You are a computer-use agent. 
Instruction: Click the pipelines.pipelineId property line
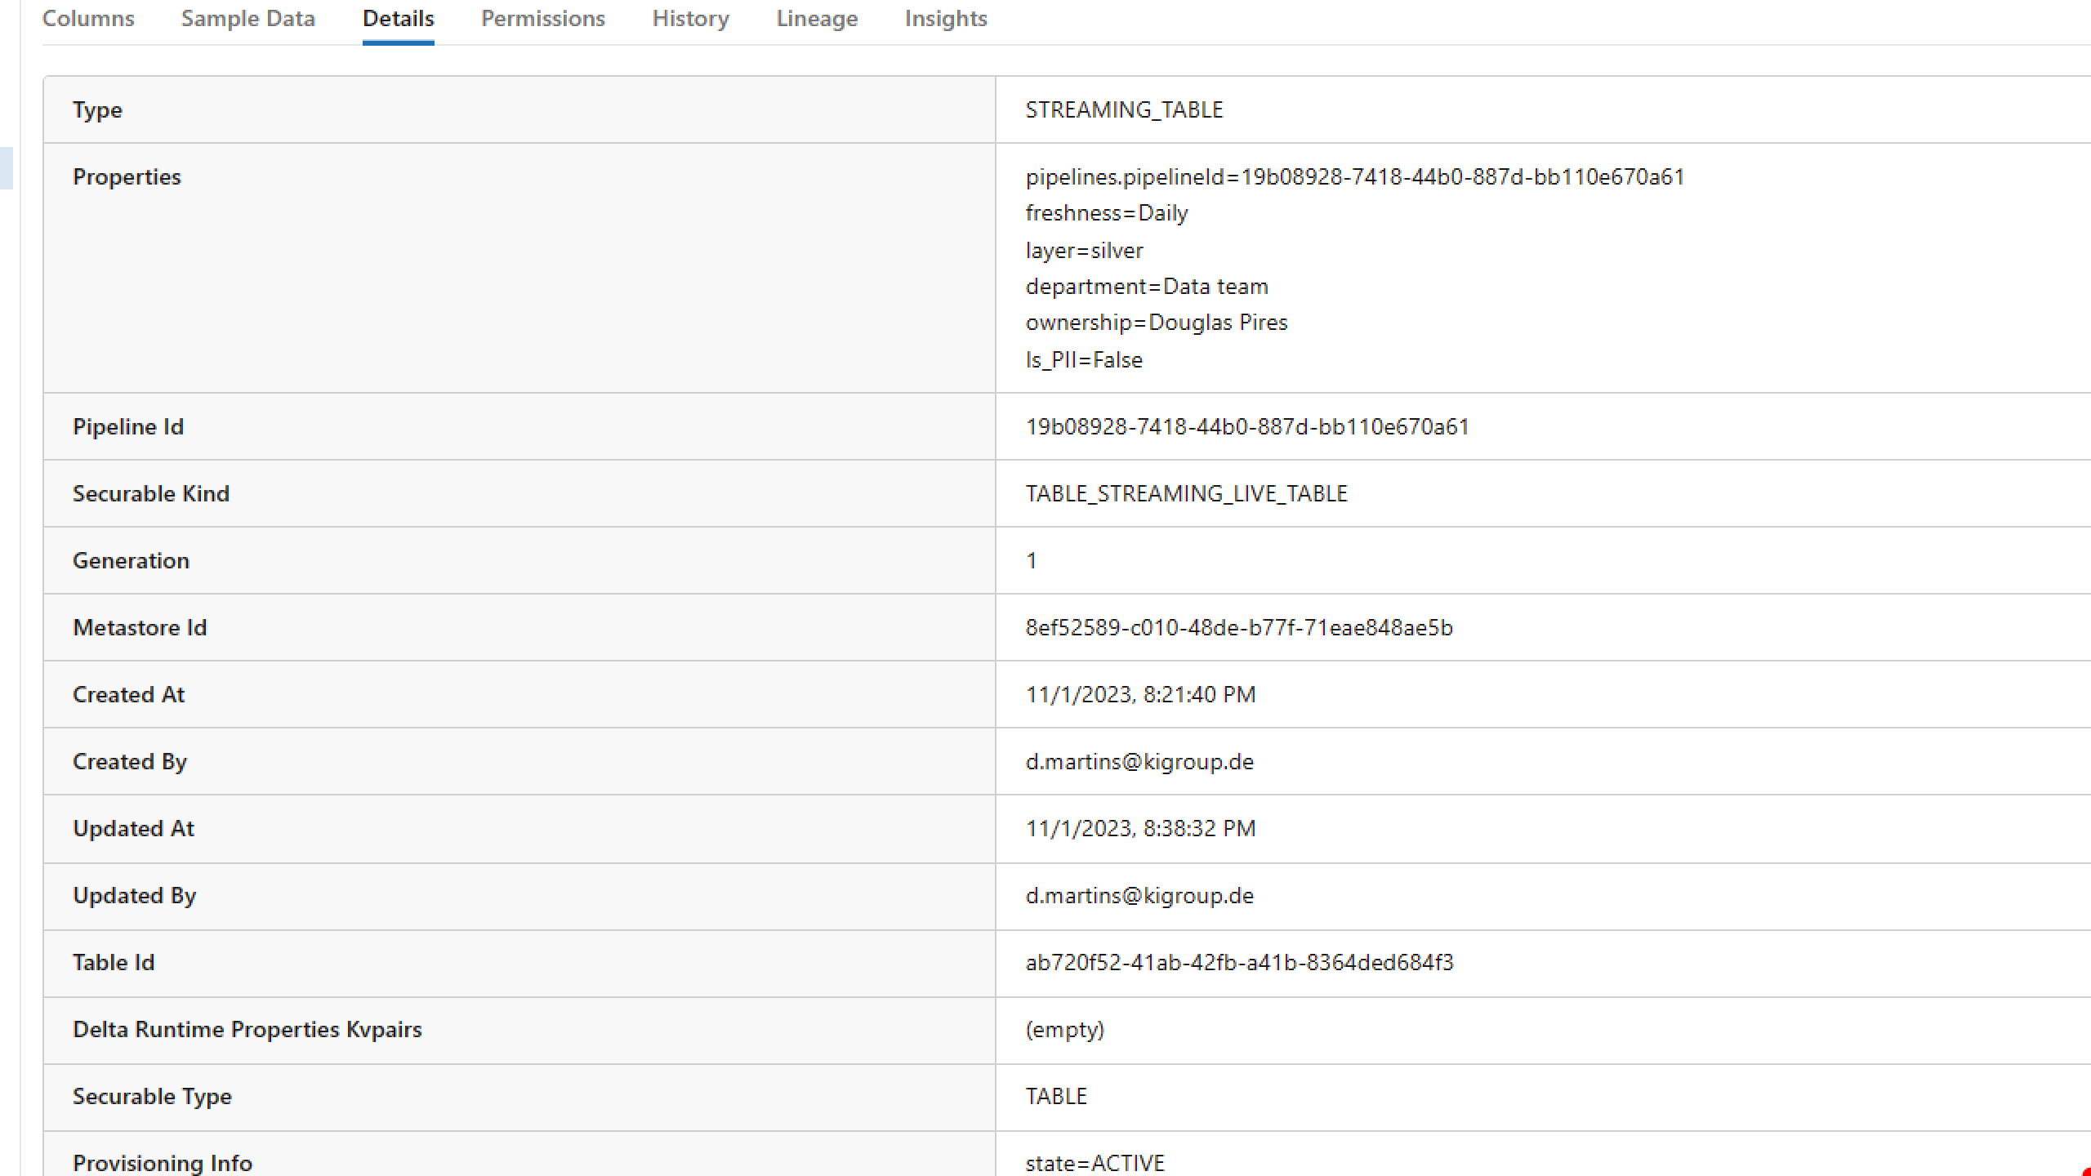(x=1355, y=177)
